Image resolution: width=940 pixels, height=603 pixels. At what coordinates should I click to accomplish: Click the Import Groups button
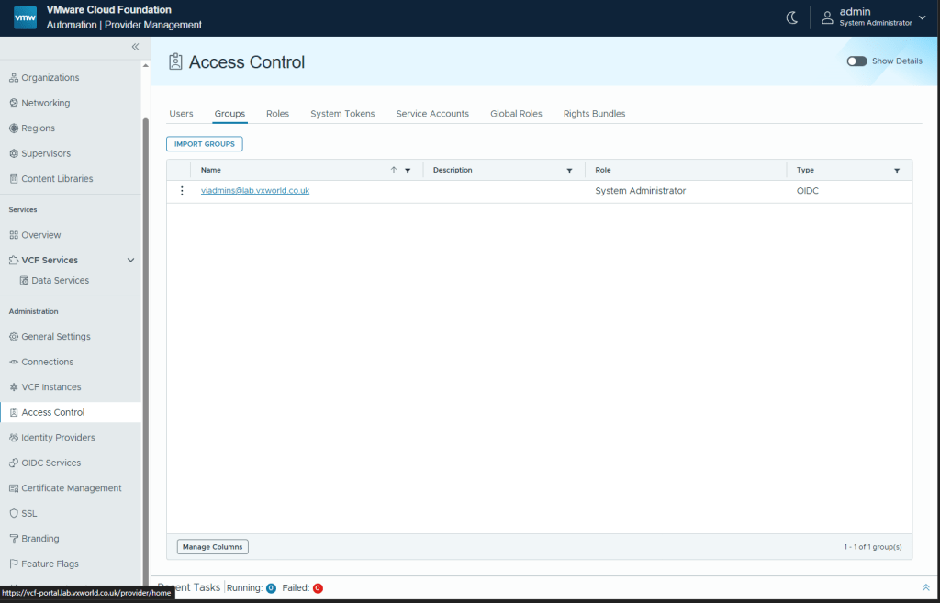click(x=204, y=144)
